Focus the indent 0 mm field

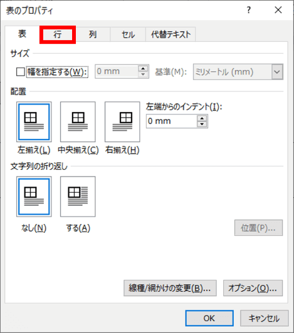(x=172, y=121)
